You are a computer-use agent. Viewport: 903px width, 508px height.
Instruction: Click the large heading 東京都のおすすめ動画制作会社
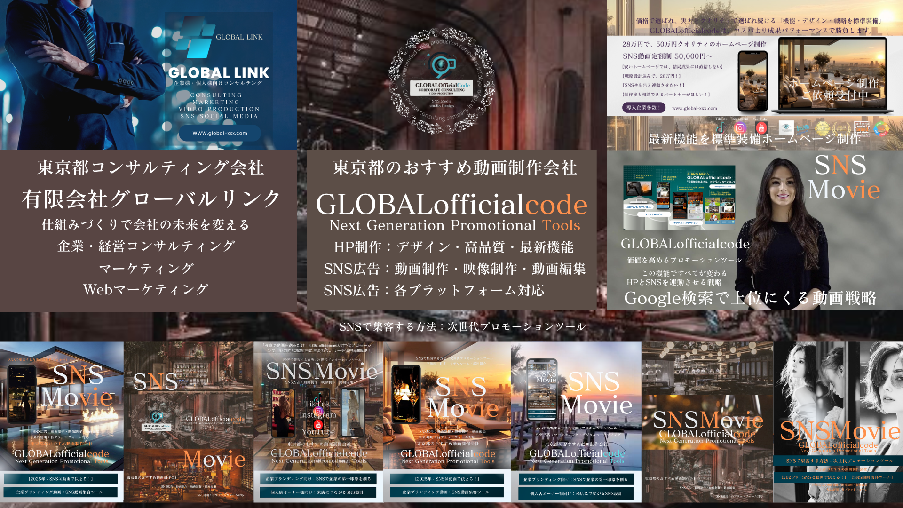(455, 167)
